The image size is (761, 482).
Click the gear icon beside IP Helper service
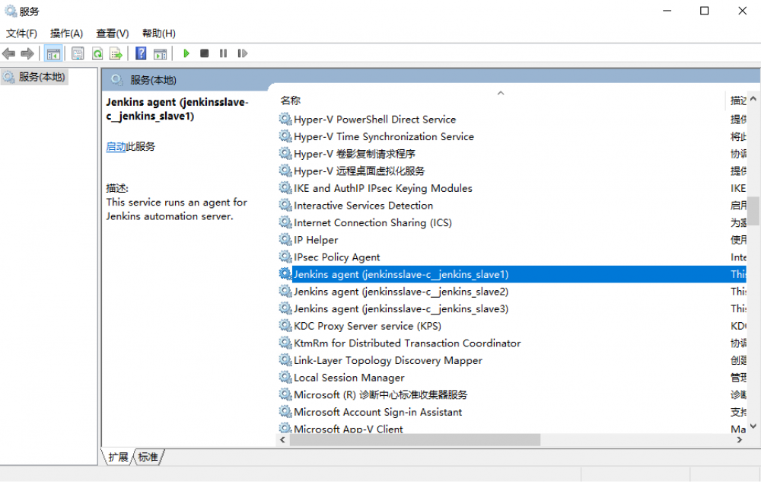pyautogui.click(x=285, y=239)
